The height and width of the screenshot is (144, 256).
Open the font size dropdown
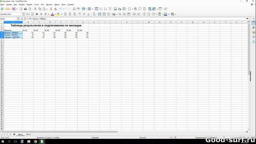(x=32, y=14)
